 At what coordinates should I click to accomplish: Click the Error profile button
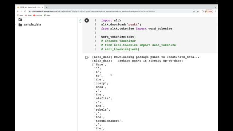(x=209, y=11)
